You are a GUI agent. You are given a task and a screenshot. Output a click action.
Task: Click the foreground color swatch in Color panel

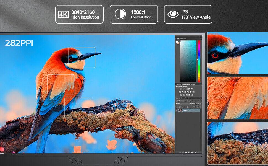tap(177, 42)
